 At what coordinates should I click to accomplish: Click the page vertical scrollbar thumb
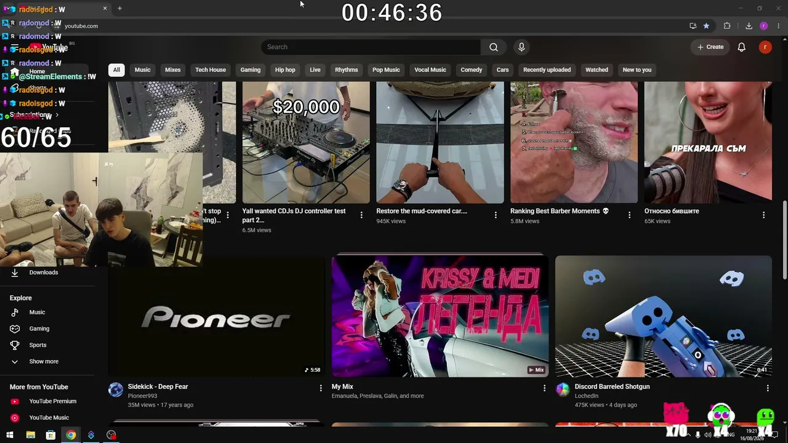784,239
